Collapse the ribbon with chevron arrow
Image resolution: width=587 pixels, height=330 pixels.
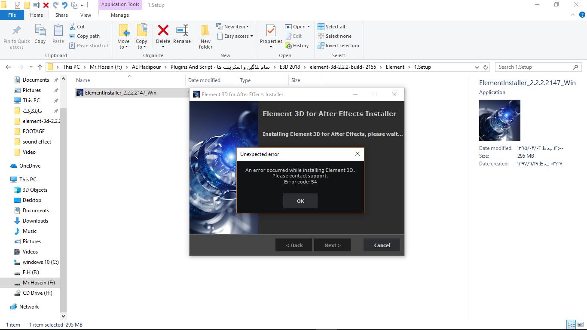pyautogui.click(x=572, y=15)
